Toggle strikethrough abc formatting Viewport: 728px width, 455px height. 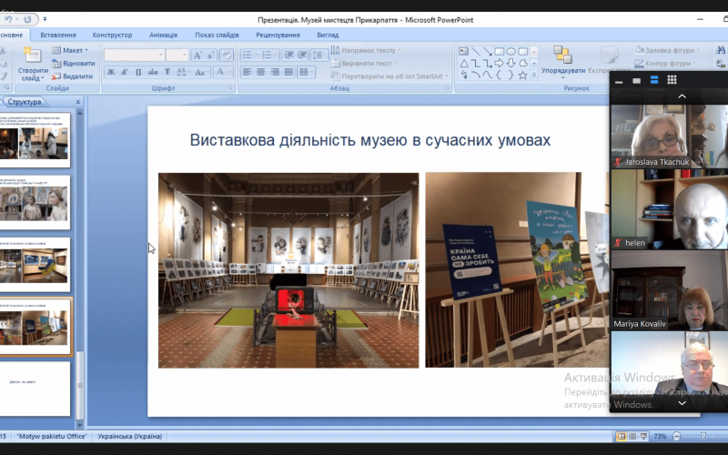[153, 72]
